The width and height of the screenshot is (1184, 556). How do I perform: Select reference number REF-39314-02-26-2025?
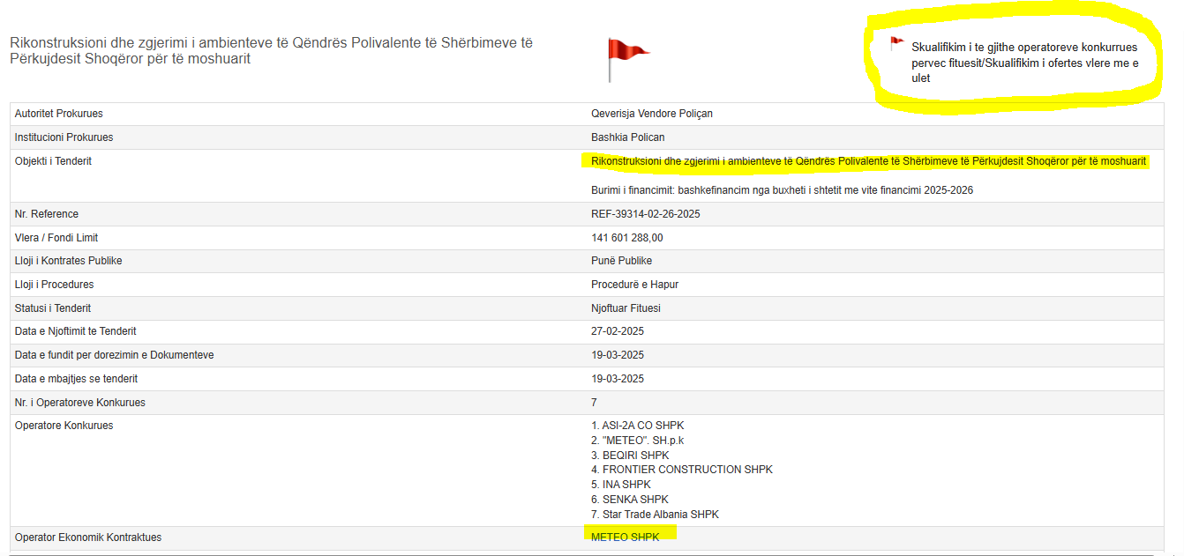point(645,214)
